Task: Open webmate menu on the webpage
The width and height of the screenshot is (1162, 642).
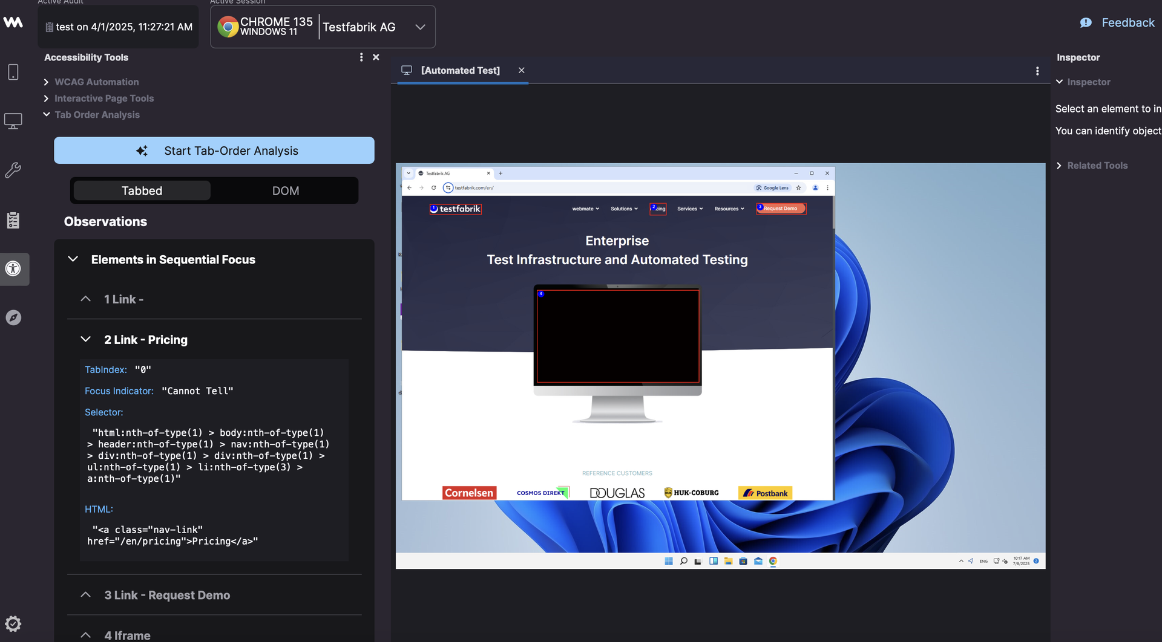Action: click(586, 209)
